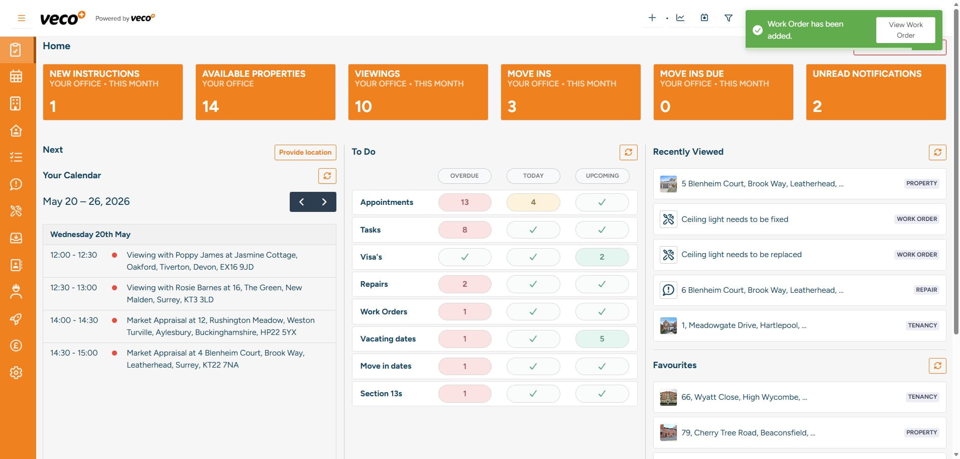Click the plus add-new icon

(x=652, y=18)
